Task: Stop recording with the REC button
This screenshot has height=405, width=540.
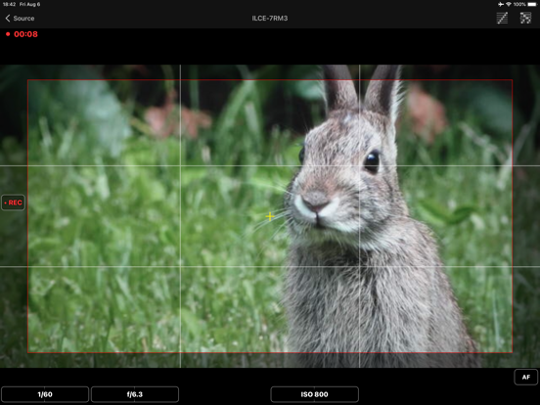Action: tap(13, 202)
